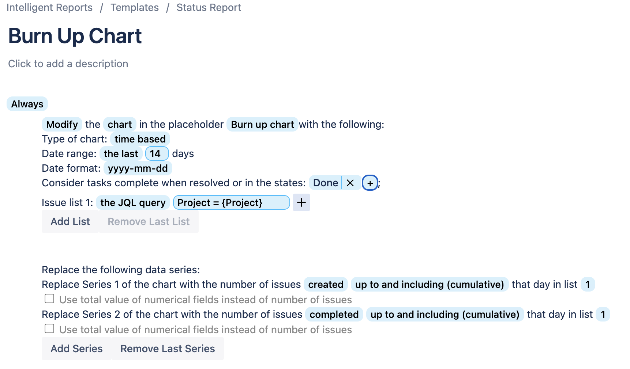Change the 'created' option for Series 1
630x369 pixels.
point(325,284)
